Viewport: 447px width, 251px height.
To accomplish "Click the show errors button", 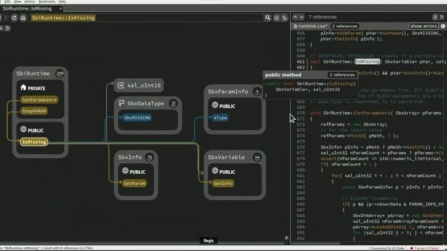I will (423, 26).
